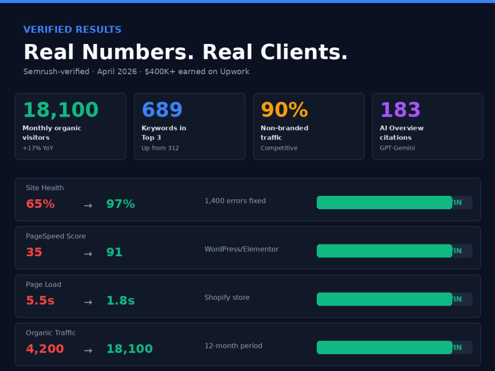Click the WordPress/Elementor note
Viewport: 495px width, 371px height.
[x=242, y=249]
